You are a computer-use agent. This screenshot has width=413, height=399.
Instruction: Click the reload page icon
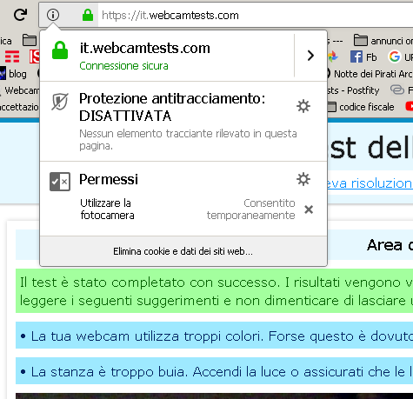point(20,15)
